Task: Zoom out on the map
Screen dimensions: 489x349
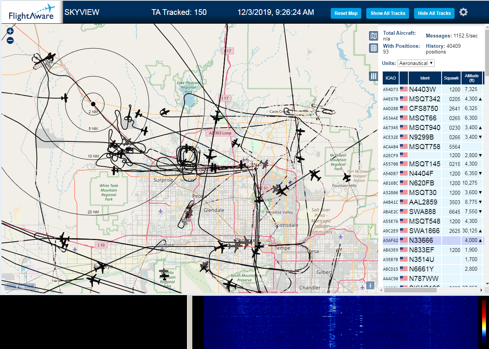Action: tap(10, 40)
